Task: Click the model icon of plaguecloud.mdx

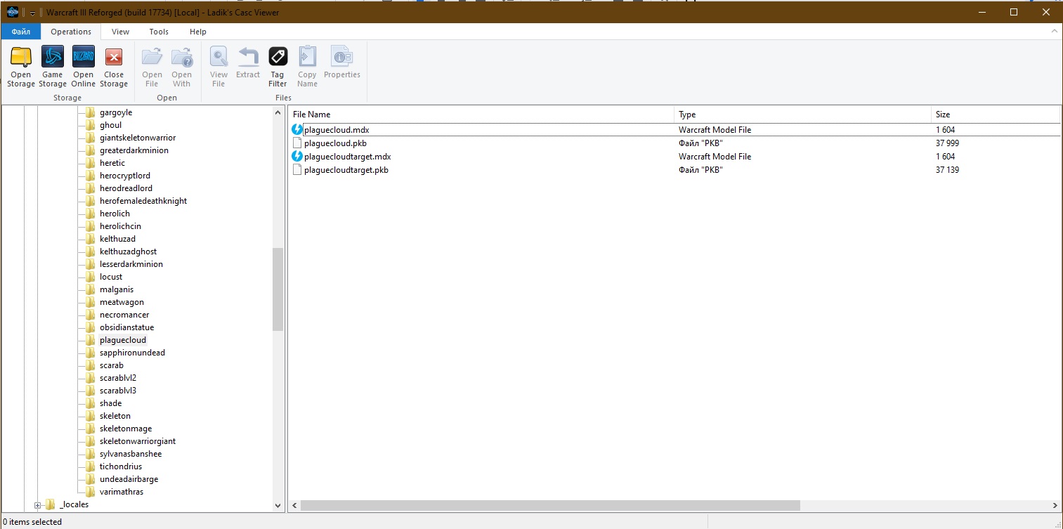Action: coord(297,130)
